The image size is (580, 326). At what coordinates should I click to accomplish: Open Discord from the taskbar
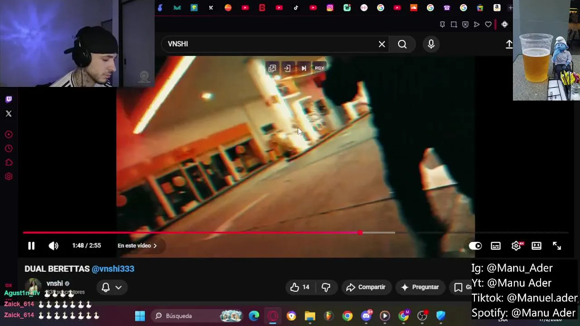tap(366, 316)
